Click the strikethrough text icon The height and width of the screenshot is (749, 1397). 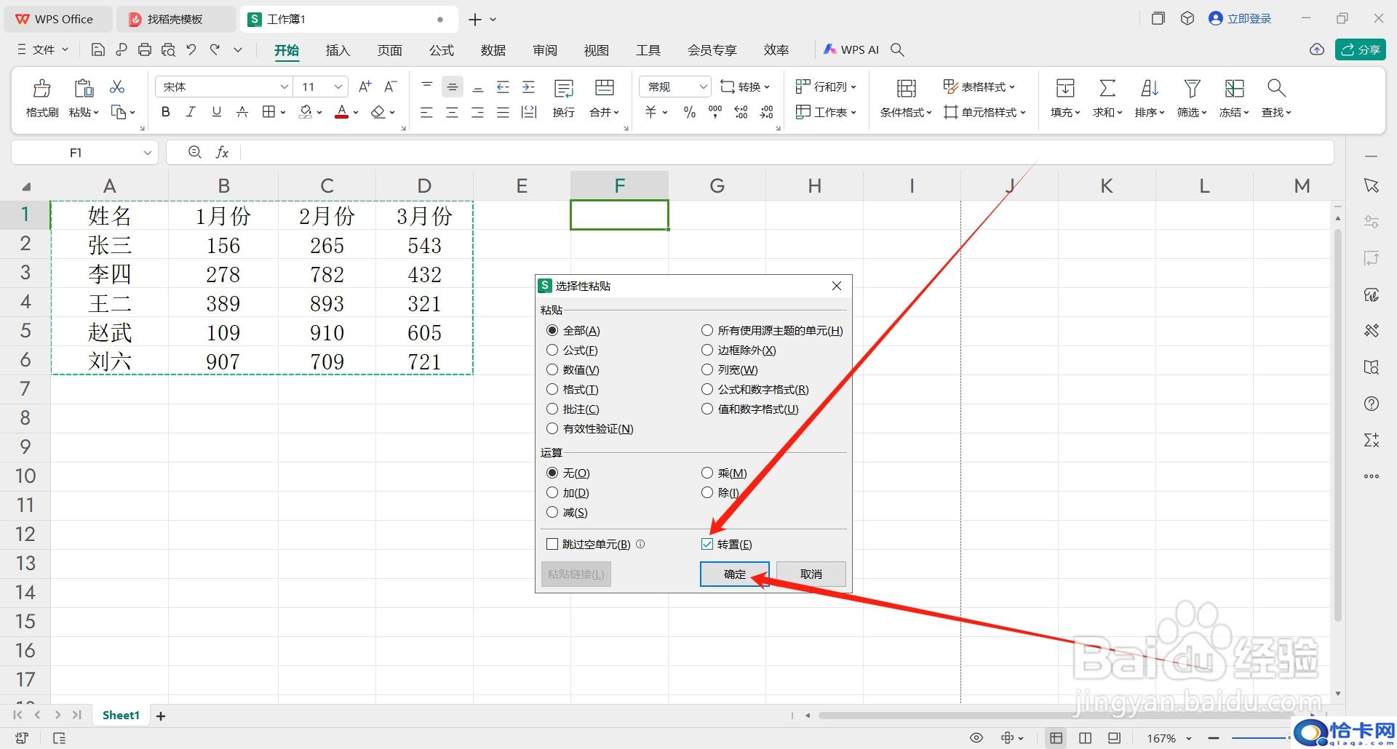pos(242,112)
